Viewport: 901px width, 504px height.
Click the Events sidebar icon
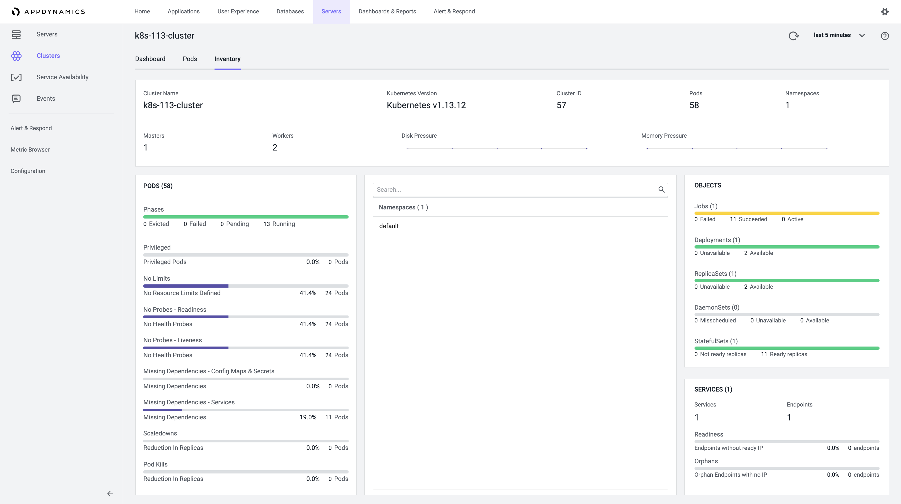16,99
